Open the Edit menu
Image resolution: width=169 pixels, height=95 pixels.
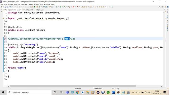pyautogui.click(x=5, y=4)
